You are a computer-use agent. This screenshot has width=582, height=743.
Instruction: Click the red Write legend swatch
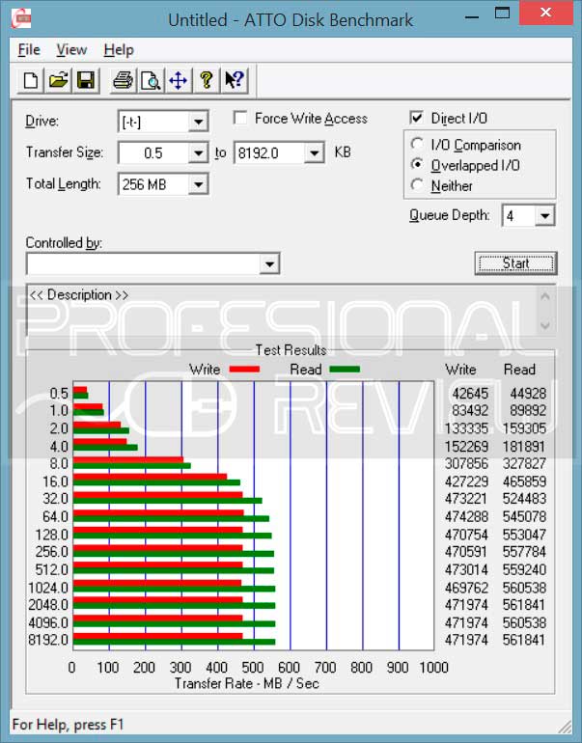[244, 370]
